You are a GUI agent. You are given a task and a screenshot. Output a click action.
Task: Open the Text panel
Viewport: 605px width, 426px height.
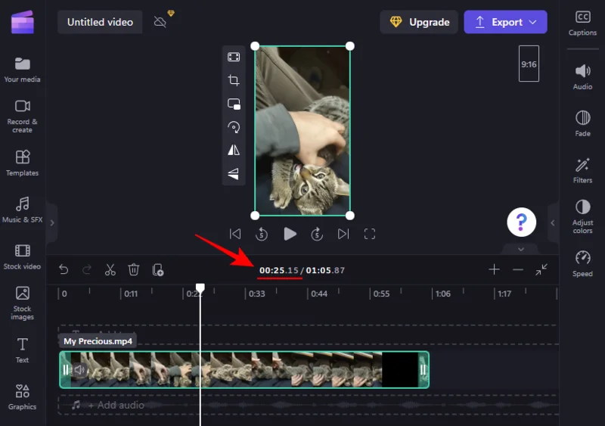point(23,350)
